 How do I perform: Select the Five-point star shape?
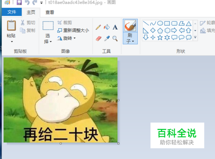[x=160, y=37]
